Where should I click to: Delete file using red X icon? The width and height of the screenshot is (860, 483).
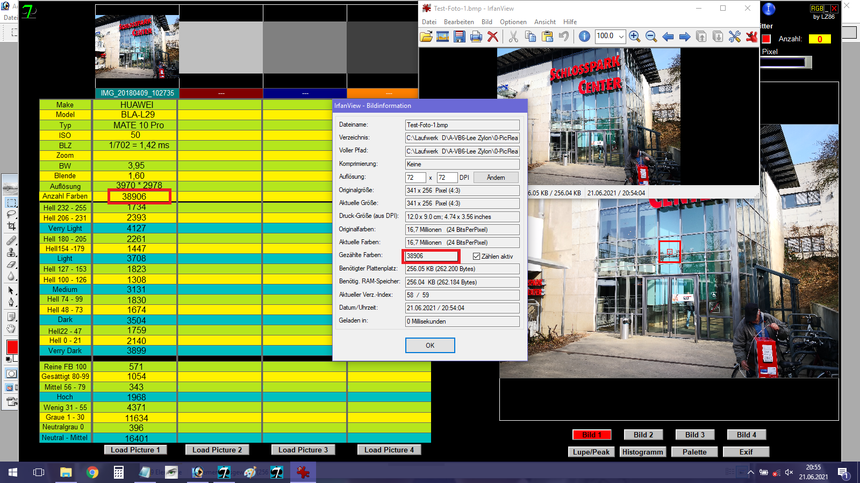[493, 36]
